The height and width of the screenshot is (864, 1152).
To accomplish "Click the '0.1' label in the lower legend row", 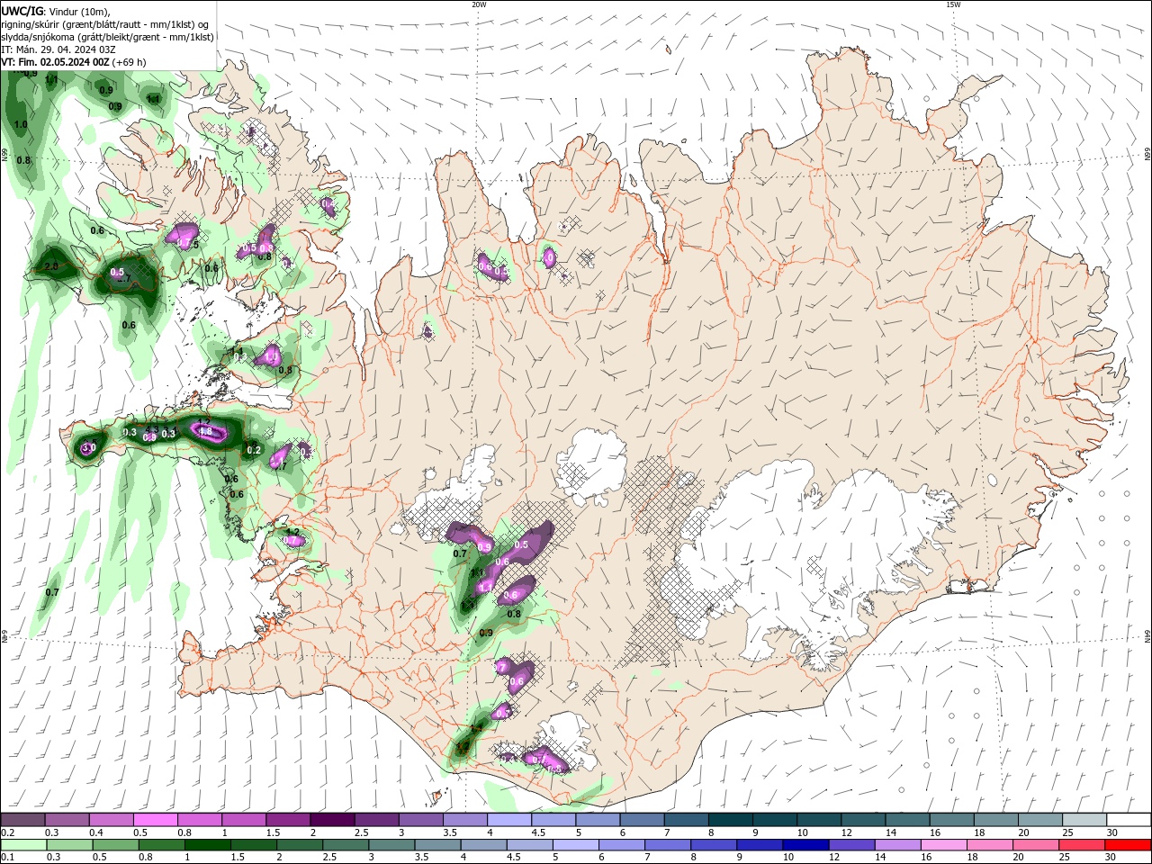I will pos(8,858).
